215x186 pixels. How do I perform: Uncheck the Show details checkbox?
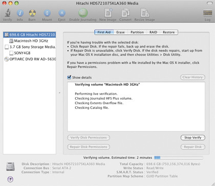click(x=69, y=77)
